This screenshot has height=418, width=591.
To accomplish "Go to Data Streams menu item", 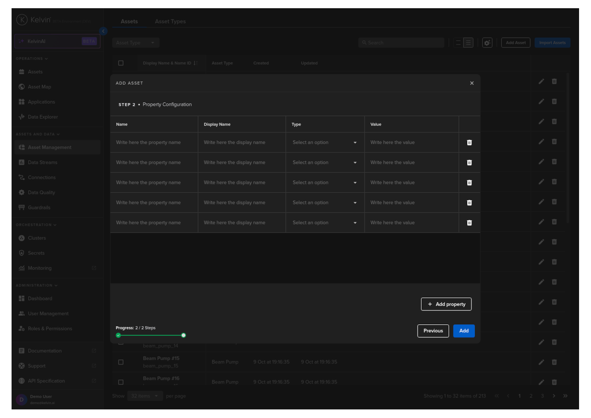I will pyautogui.click(x=43, y=162).
